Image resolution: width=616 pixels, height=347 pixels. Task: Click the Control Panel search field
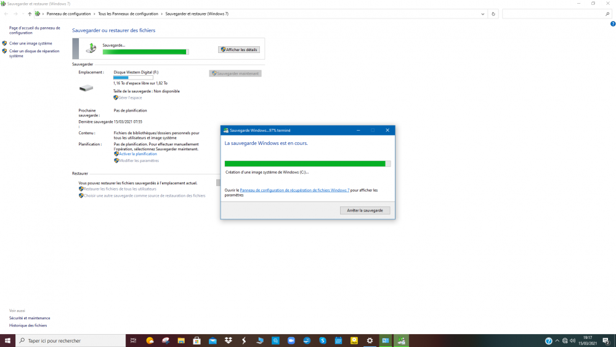553,14
